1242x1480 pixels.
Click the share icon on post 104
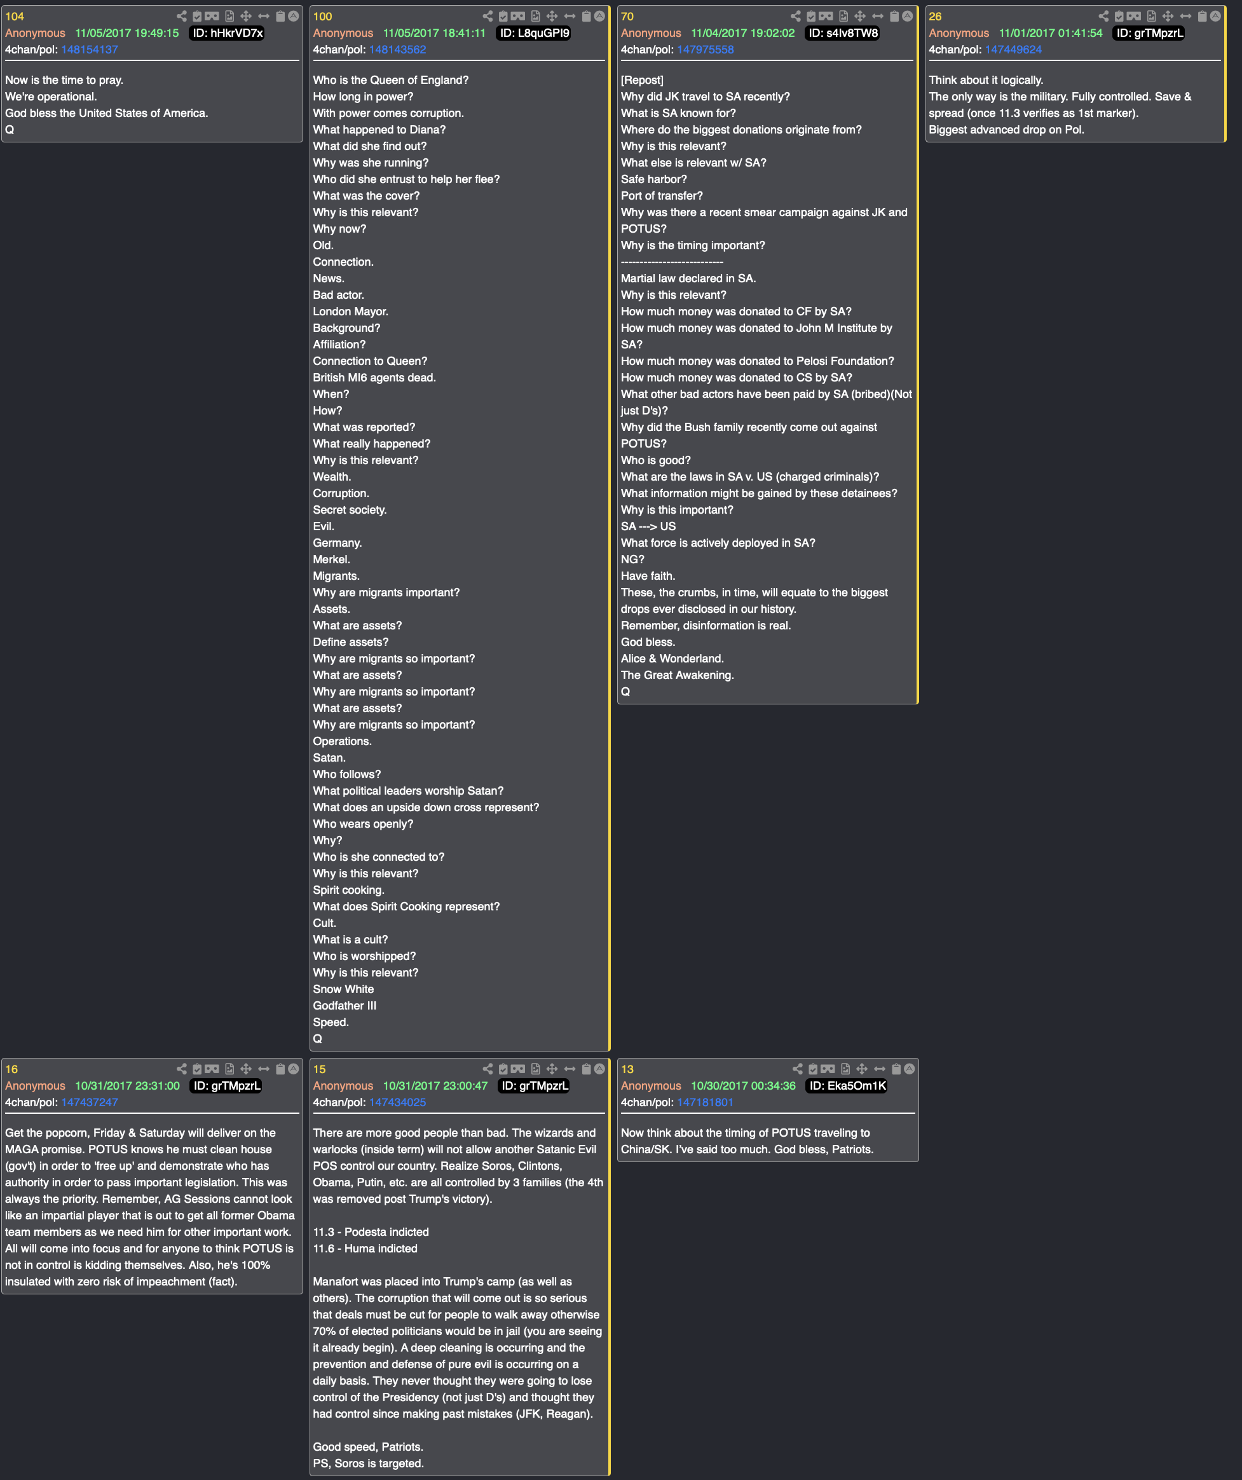point(182,16)
